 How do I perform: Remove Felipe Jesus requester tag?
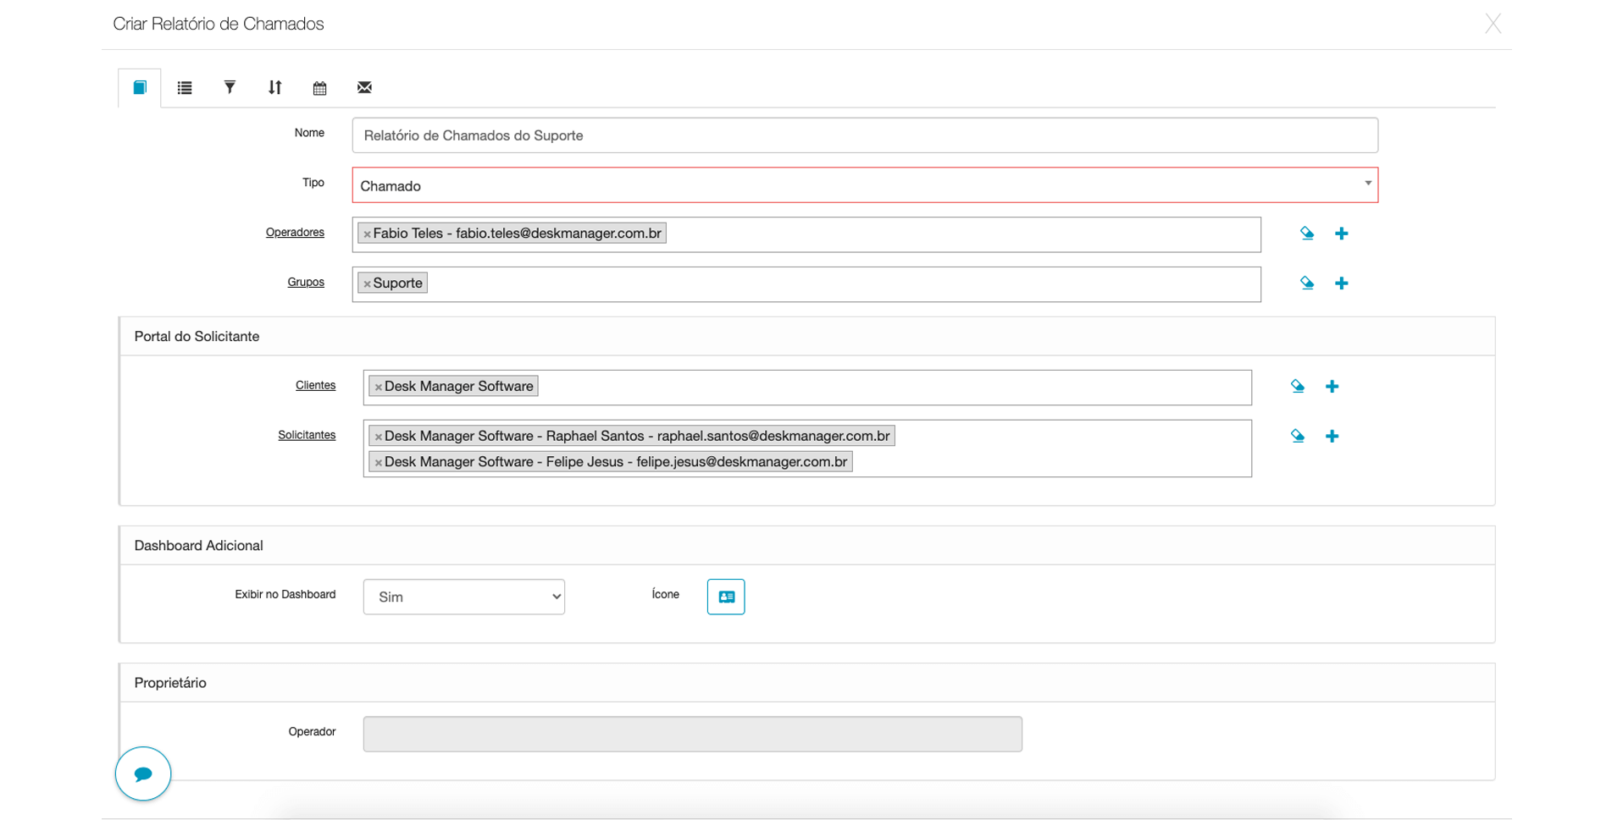click(x=378, y=463)
